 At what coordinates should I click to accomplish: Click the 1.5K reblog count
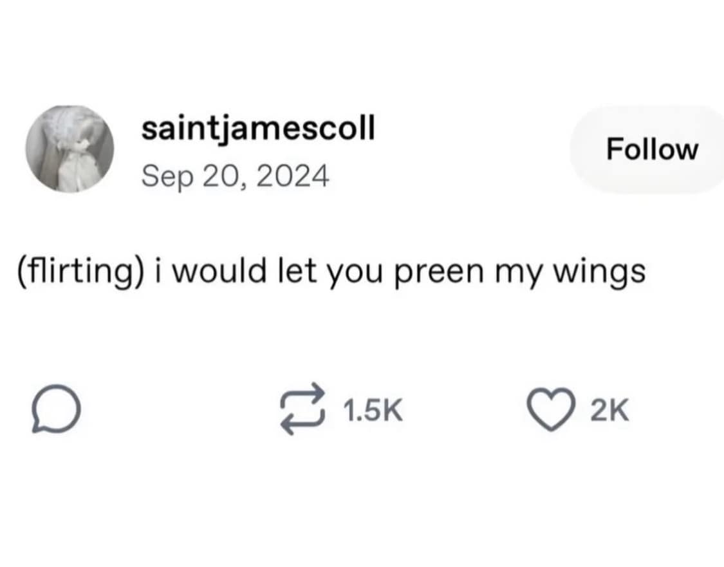[373, 410]
